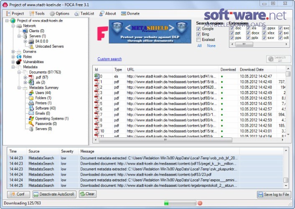
Task: Click Deactivate AutoScroll button
Action: point(54,194)
